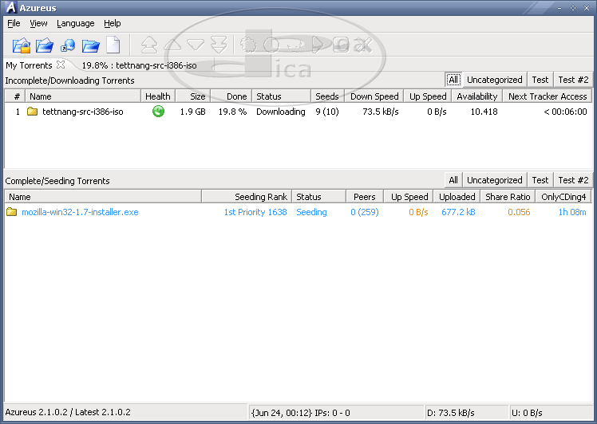Click the first Open Torrent toolbar icon
The height and width of the screenshot is (424, 597).
(x=22, y=45)
